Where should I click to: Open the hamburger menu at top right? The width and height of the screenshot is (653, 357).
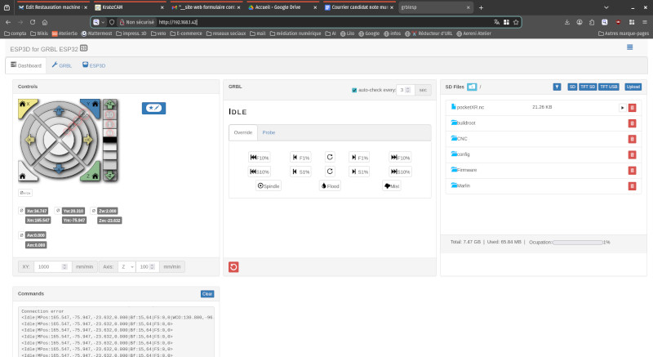point(629,47)
